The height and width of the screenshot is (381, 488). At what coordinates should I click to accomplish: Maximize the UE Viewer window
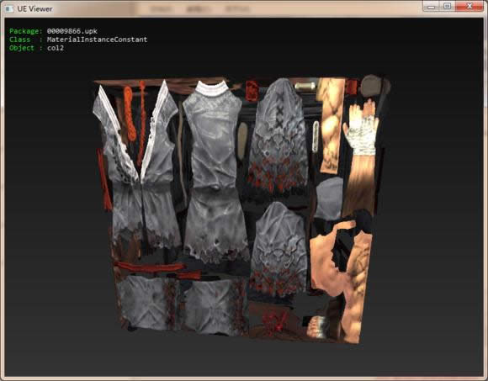[448, 6]
